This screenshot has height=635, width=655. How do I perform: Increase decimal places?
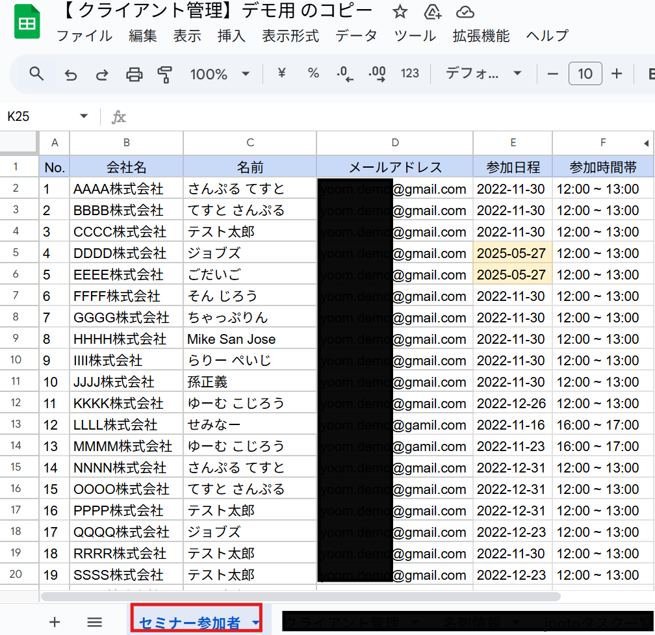tap(377, 73)
